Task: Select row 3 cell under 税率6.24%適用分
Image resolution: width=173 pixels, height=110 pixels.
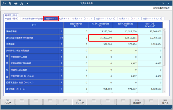Action: [x=101, y=51]
